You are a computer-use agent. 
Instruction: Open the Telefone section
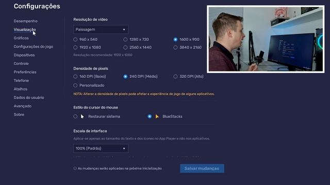[x=21, y=81]
